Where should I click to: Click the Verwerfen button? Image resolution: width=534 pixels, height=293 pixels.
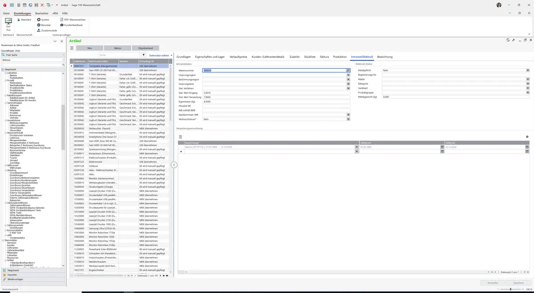493,283
